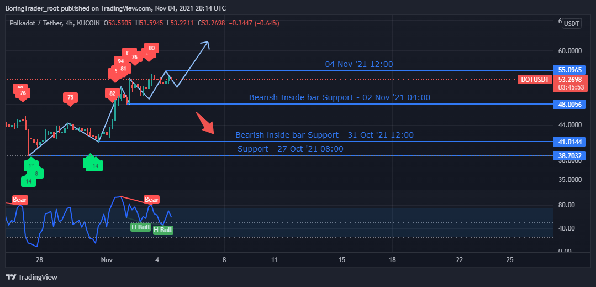This screenshot has width=596, height=287.
Task: Select the 38.7032 support price tag
Action: pyautogui.click(x=569, y=156)
